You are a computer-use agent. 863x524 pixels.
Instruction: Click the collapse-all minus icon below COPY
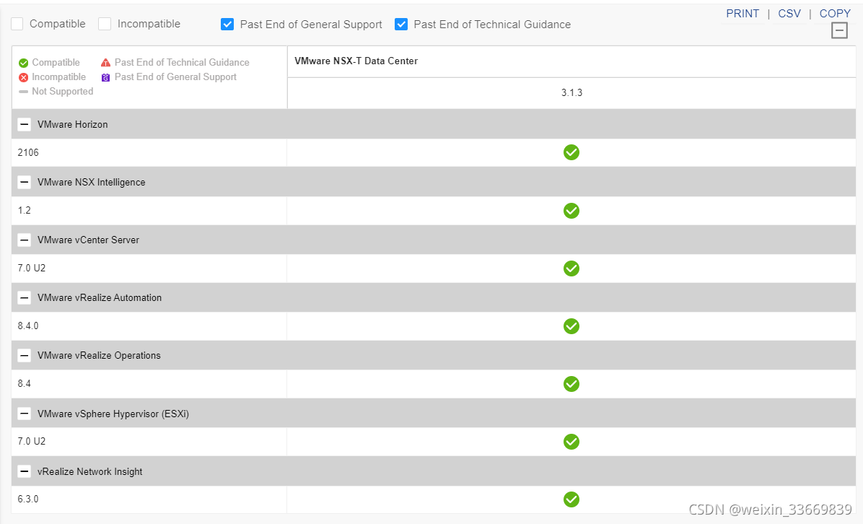pyautogui.click(x=839, y=30)
